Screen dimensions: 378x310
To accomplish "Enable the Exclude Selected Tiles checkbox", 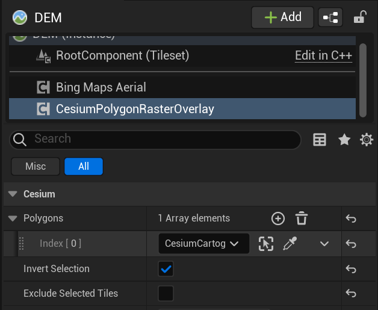I will click(x=166, y=293).
